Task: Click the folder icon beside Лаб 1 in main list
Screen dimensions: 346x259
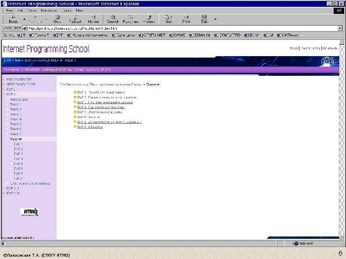Action: click(75, 92)
